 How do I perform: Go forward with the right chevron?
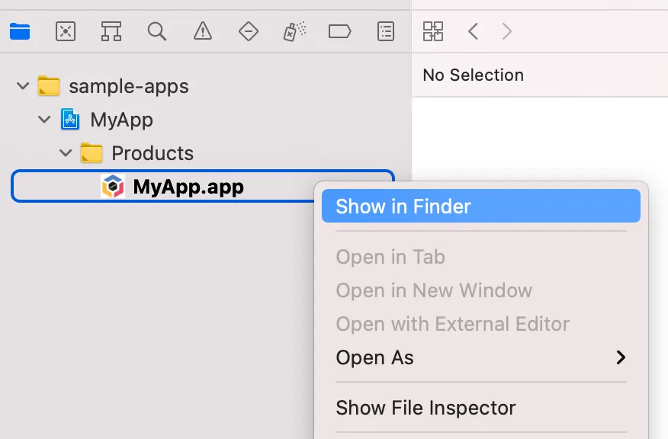click(x=507, y=31)
